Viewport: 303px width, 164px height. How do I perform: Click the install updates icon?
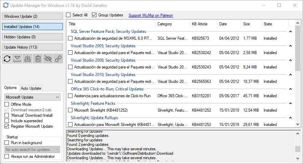27,59
